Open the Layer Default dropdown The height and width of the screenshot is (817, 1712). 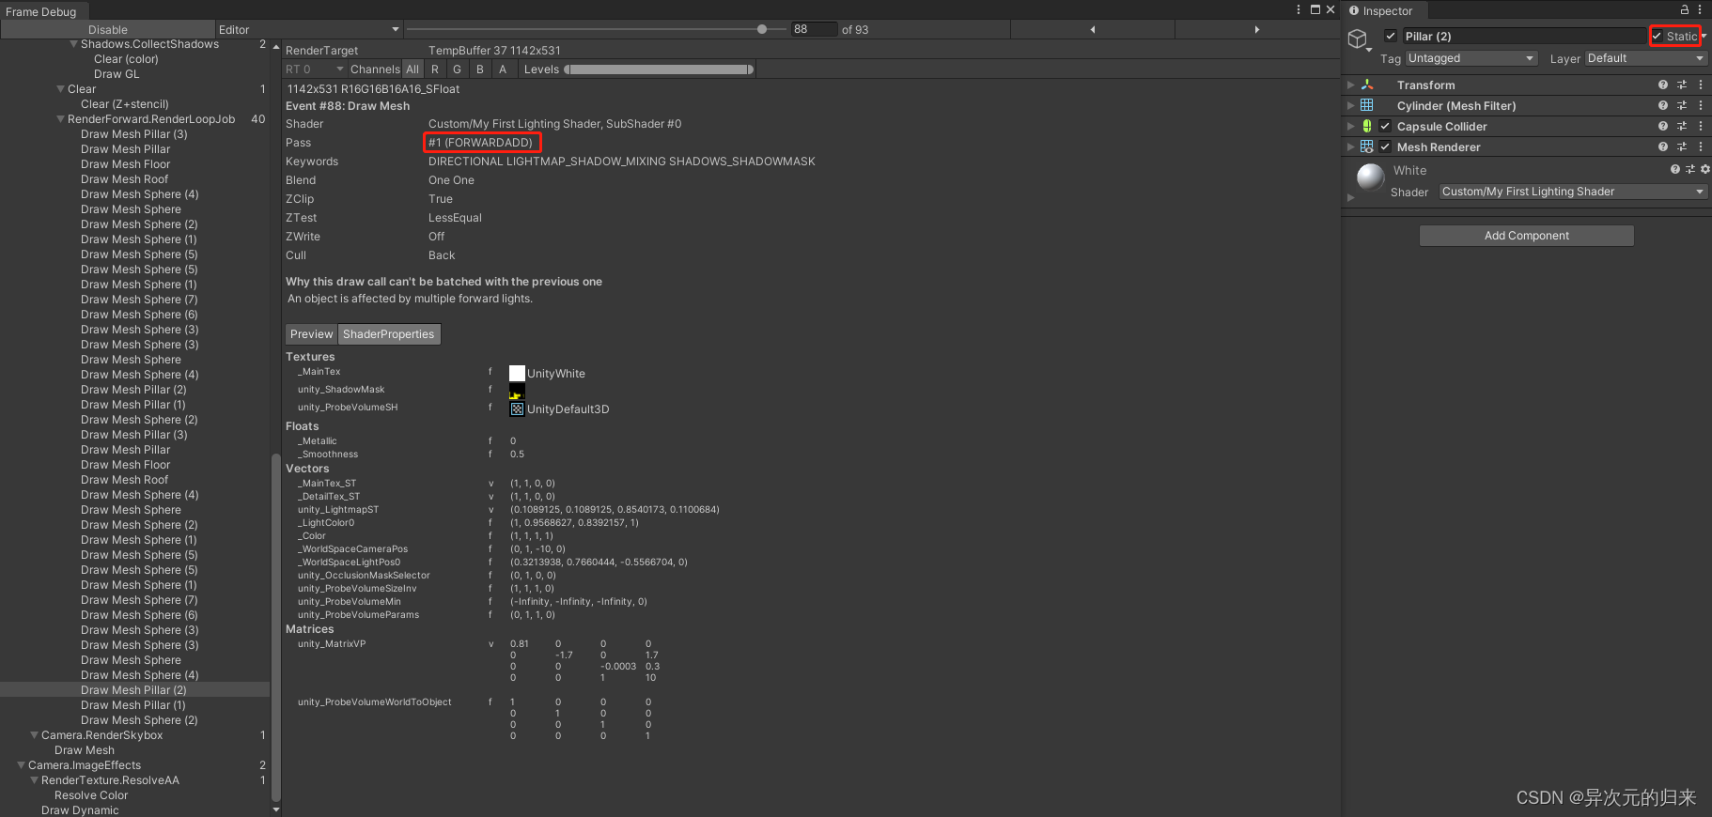(1645, 58)
